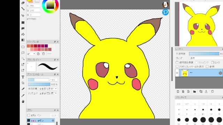Pick the dark purple palette swatch
This screenshot has width=223, height=125.
coord(46,46)
